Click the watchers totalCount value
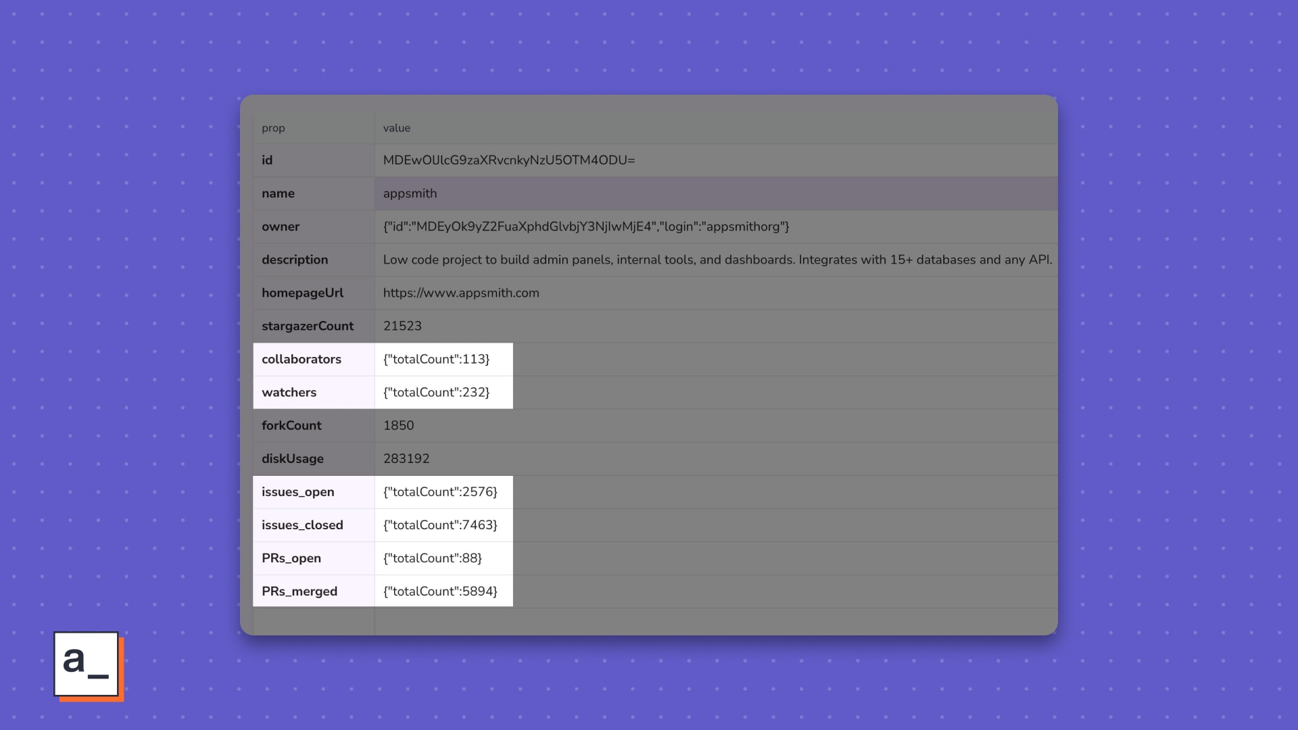 pos(436,392)
